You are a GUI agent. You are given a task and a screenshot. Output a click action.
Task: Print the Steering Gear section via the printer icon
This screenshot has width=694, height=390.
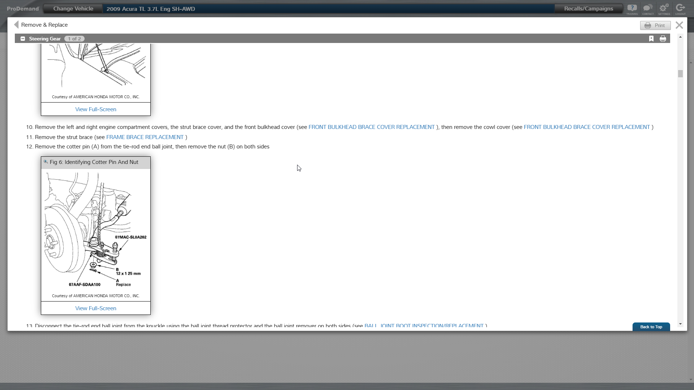[663, 39]
